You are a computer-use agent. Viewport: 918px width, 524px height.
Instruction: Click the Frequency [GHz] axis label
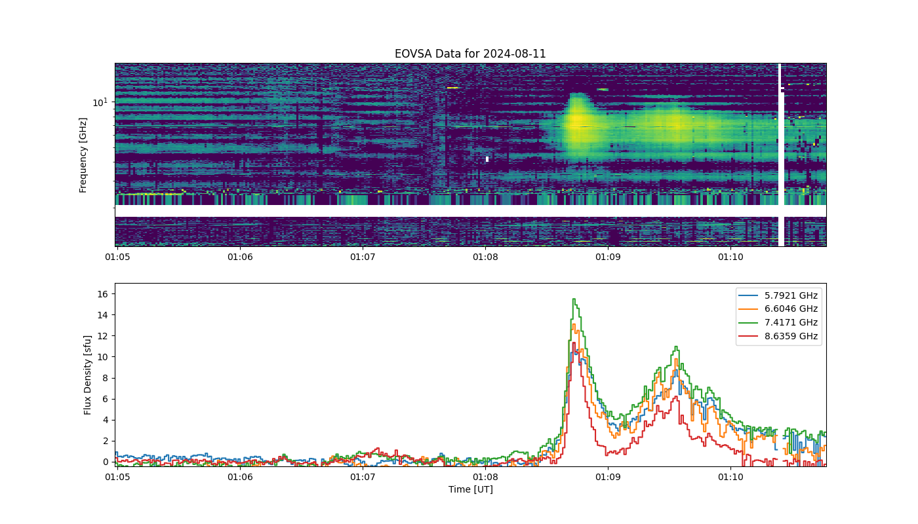click(x=83, y=155)
